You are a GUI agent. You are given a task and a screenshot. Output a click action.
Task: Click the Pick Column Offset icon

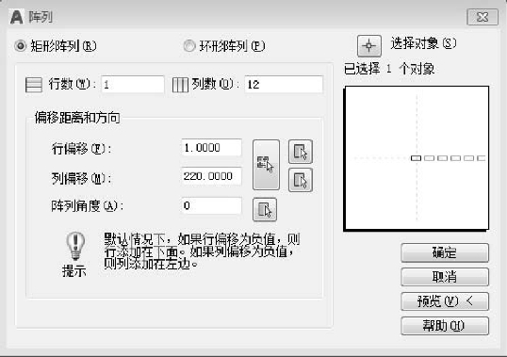pyautogui.click(x=301, y=180)
